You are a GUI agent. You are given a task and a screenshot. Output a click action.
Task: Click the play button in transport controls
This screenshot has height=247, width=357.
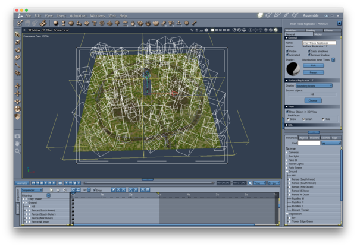click(46, 183)
